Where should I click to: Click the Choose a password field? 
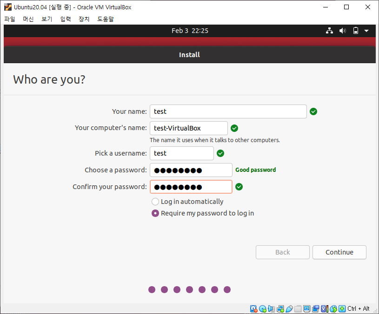click(x=191, y=170)
